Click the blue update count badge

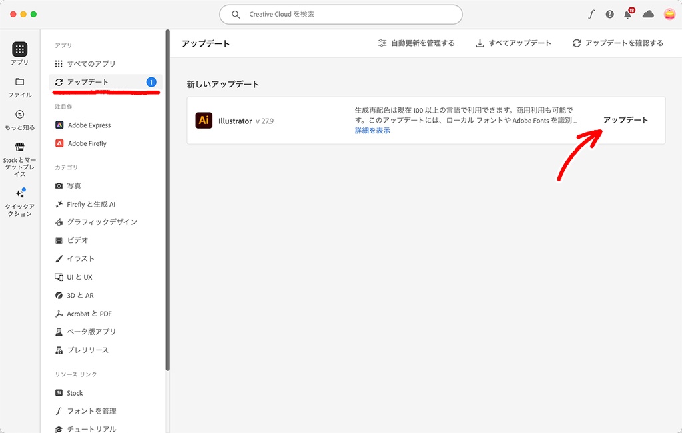151,82
